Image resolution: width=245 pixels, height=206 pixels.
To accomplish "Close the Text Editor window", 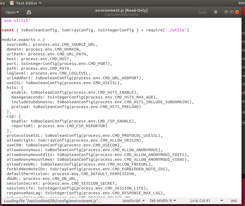I will (237, 12).
